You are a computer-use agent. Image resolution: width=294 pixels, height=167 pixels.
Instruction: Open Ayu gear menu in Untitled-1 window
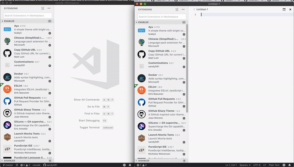(x=184, y=34)
